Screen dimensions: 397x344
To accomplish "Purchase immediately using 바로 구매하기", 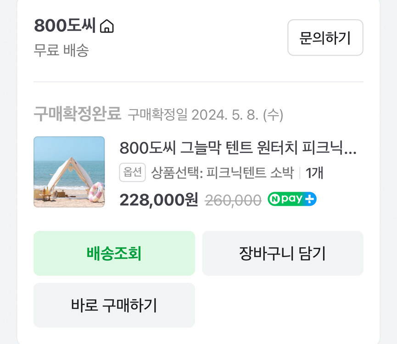I will click(113, 305).
